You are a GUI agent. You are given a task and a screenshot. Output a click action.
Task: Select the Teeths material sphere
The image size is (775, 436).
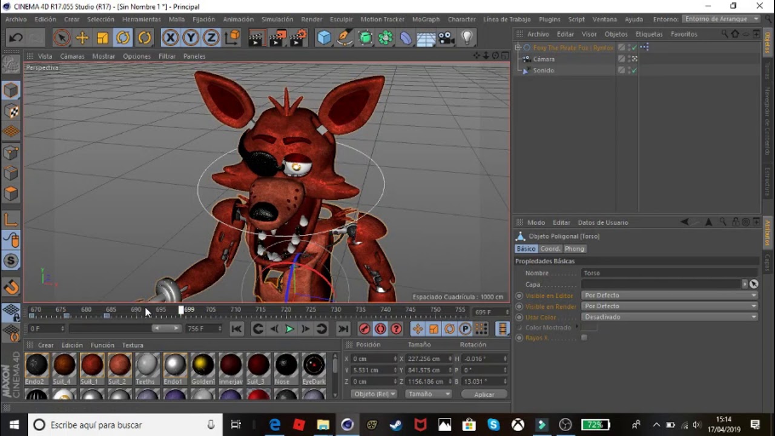147,365
